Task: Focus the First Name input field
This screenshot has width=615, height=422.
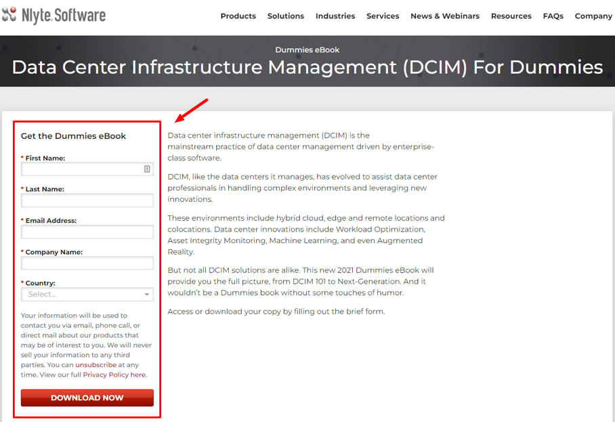Action: click(81, 169)
